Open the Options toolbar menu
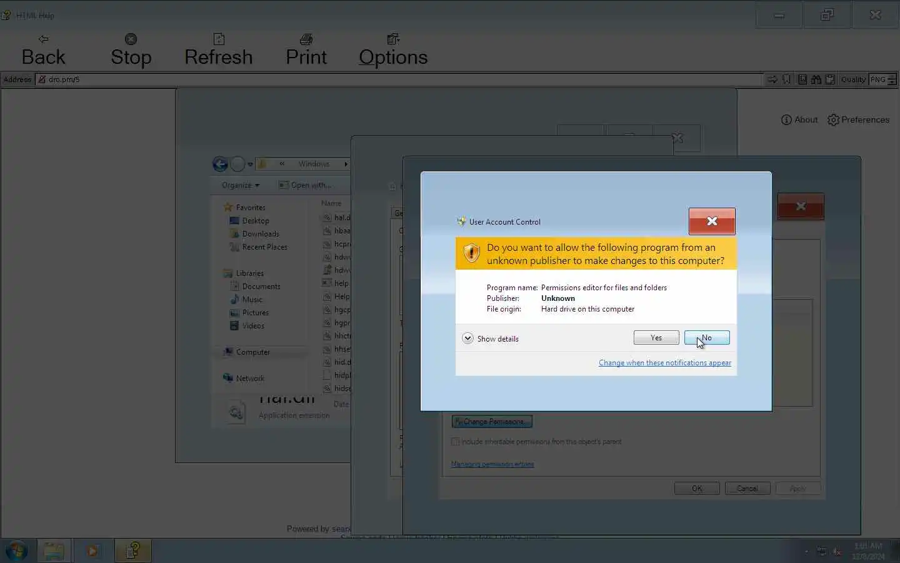 (393, 51)
